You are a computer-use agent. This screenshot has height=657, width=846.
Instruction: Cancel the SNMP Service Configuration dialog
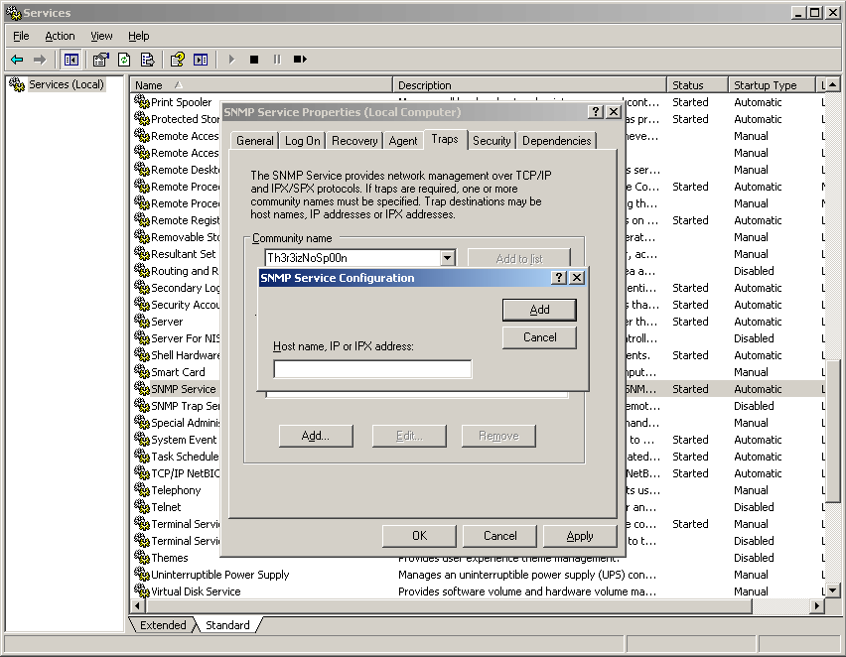point(539,337)
